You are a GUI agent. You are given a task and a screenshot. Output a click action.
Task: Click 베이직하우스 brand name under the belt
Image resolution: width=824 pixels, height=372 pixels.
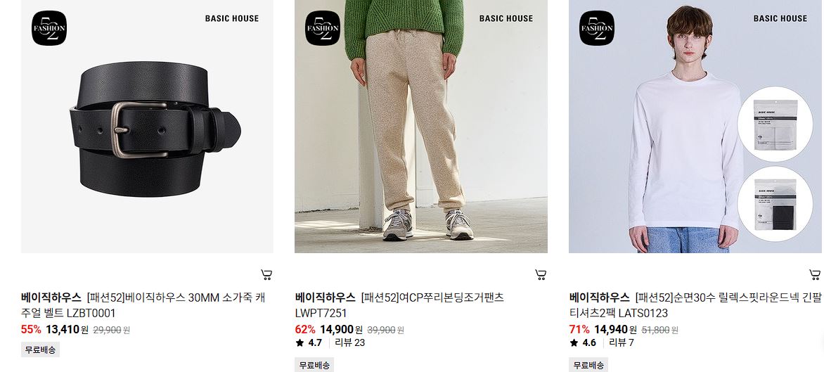[x=51, y=297]
